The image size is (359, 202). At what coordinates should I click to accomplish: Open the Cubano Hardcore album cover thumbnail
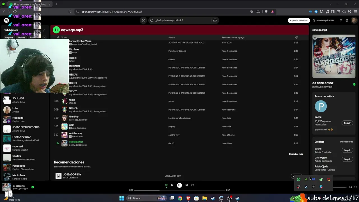(334, 56)
